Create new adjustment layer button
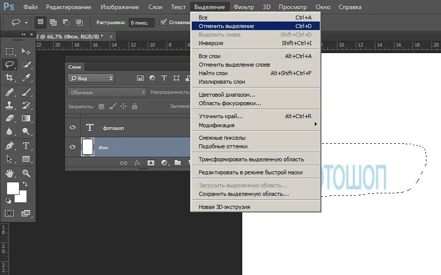441x275 pixels. [x=164, y=163]
